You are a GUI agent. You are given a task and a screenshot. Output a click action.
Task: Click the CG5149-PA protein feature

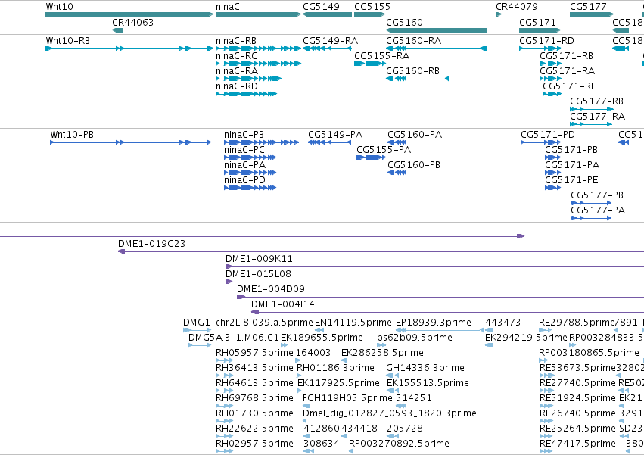(329, 142)
